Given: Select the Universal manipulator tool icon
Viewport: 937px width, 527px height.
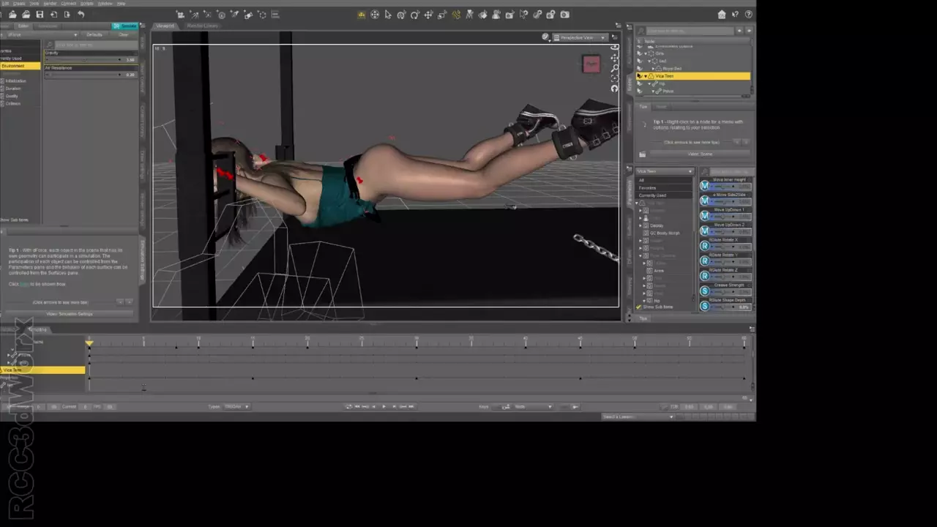Looking at the screenshot, I should 375,15.
